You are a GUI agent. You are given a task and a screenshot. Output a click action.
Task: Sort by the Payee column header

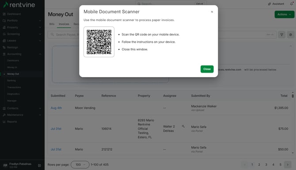[79, 96]
